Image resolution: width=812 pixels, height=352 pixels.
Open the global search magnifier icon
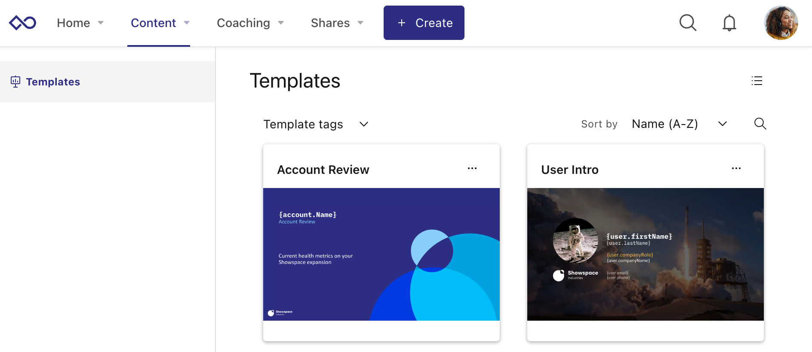coord(688,23)
